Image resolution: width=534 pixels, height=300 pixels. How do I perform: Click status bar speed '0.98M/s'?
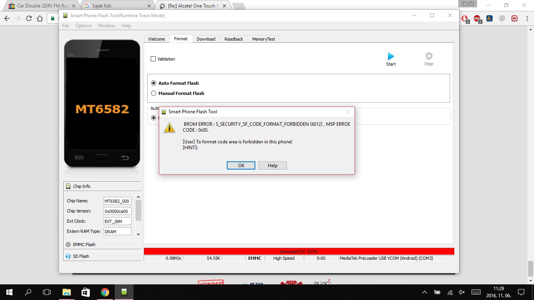173,258
